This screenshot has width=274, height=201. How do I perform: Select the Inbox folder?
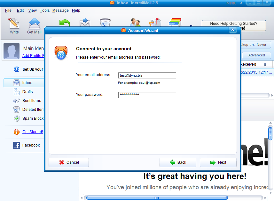24,83
